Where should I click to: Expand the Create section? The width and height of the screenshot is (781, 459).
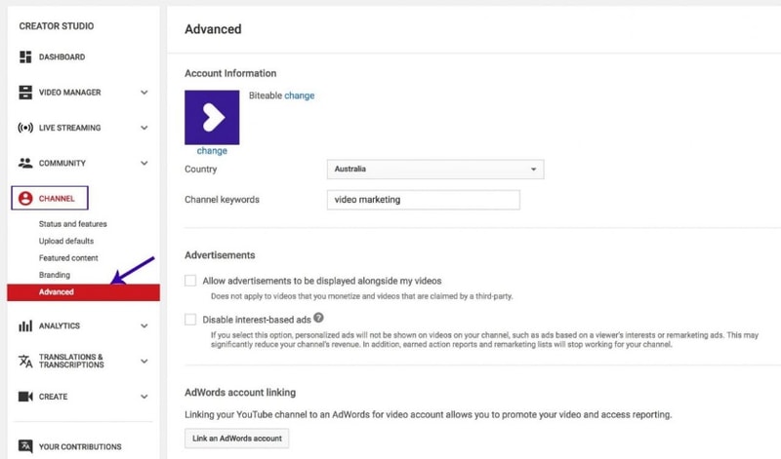click(x=144, y=397)
